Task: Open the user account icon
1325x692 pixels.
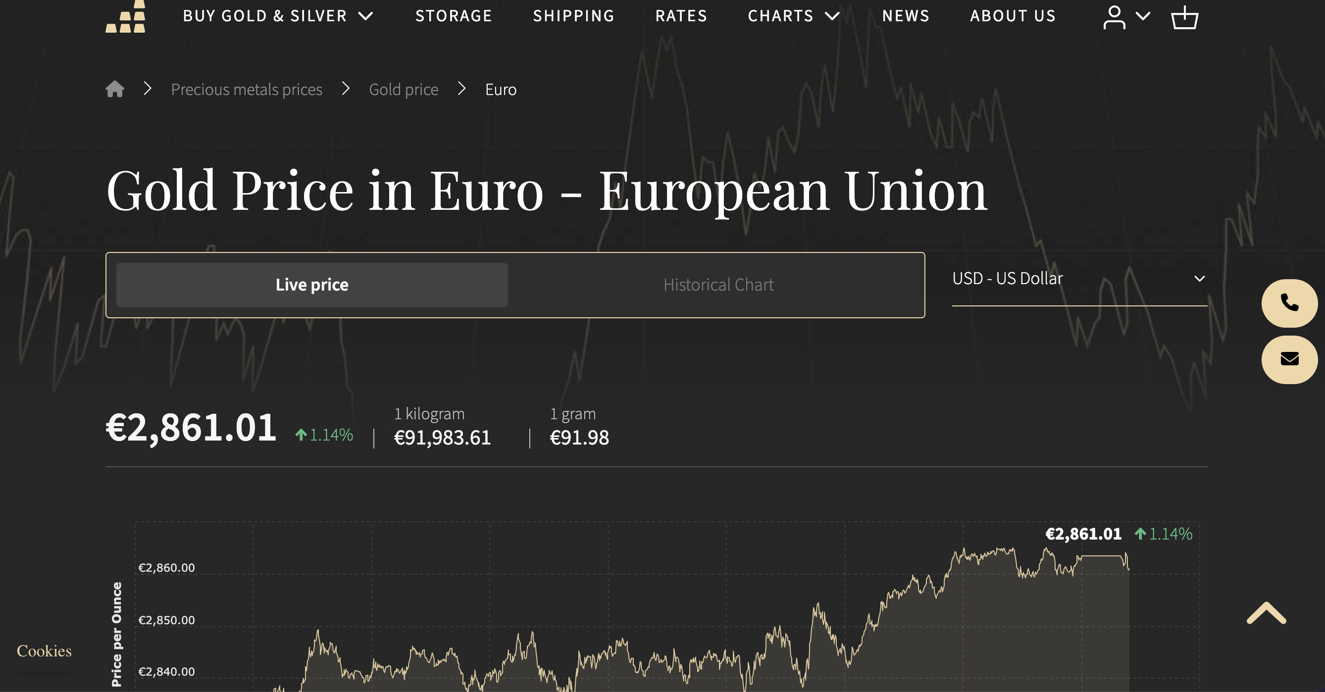Action: click(x=1114, y=17)
